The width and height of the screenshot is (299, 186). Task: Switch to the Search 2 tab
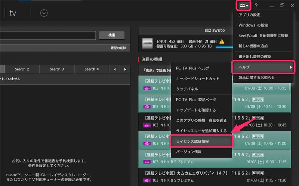coord(22,69)
